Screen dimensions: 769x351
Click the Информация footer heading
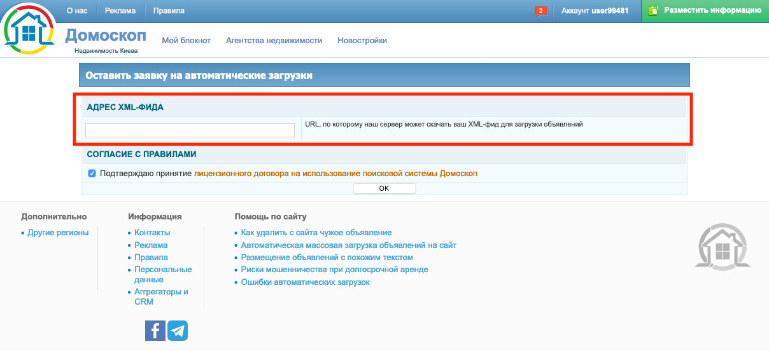click(155, 217)
